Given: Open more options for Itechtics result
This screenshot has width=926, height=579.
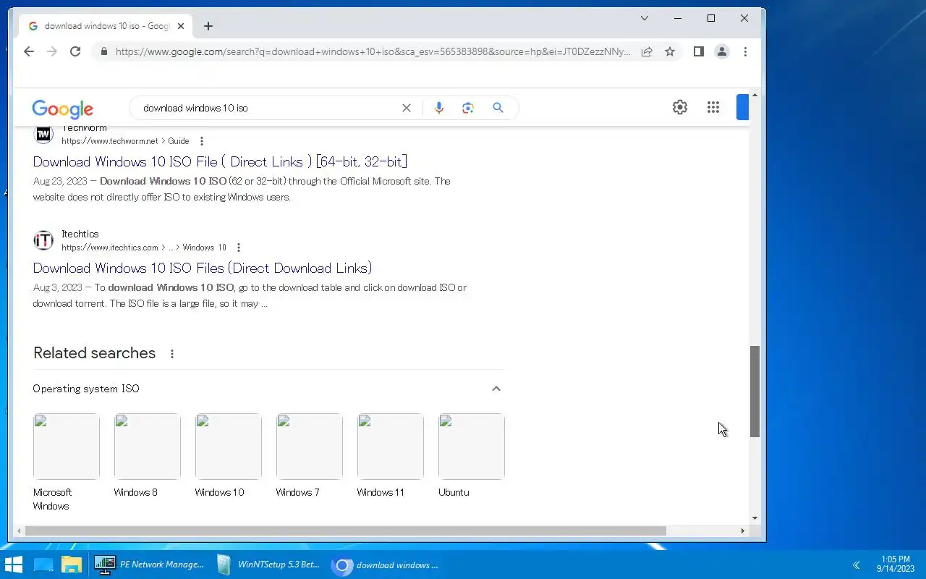Looking at the screenshot, I should [x=239, y=248].
